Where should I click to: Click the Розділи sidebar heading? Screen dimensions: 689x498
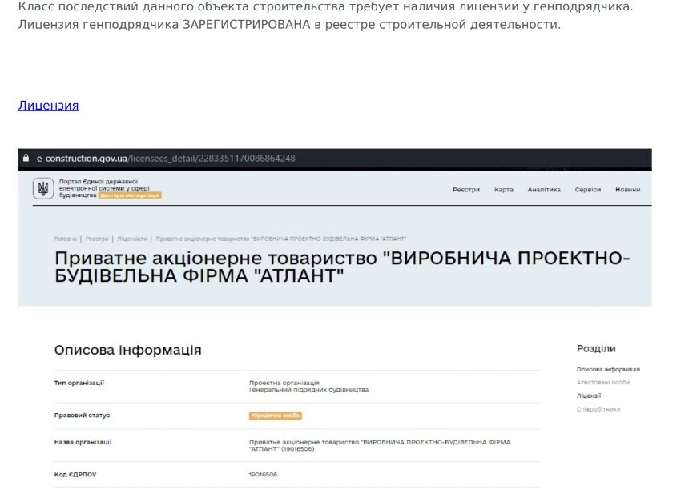(x=596, y=349)
